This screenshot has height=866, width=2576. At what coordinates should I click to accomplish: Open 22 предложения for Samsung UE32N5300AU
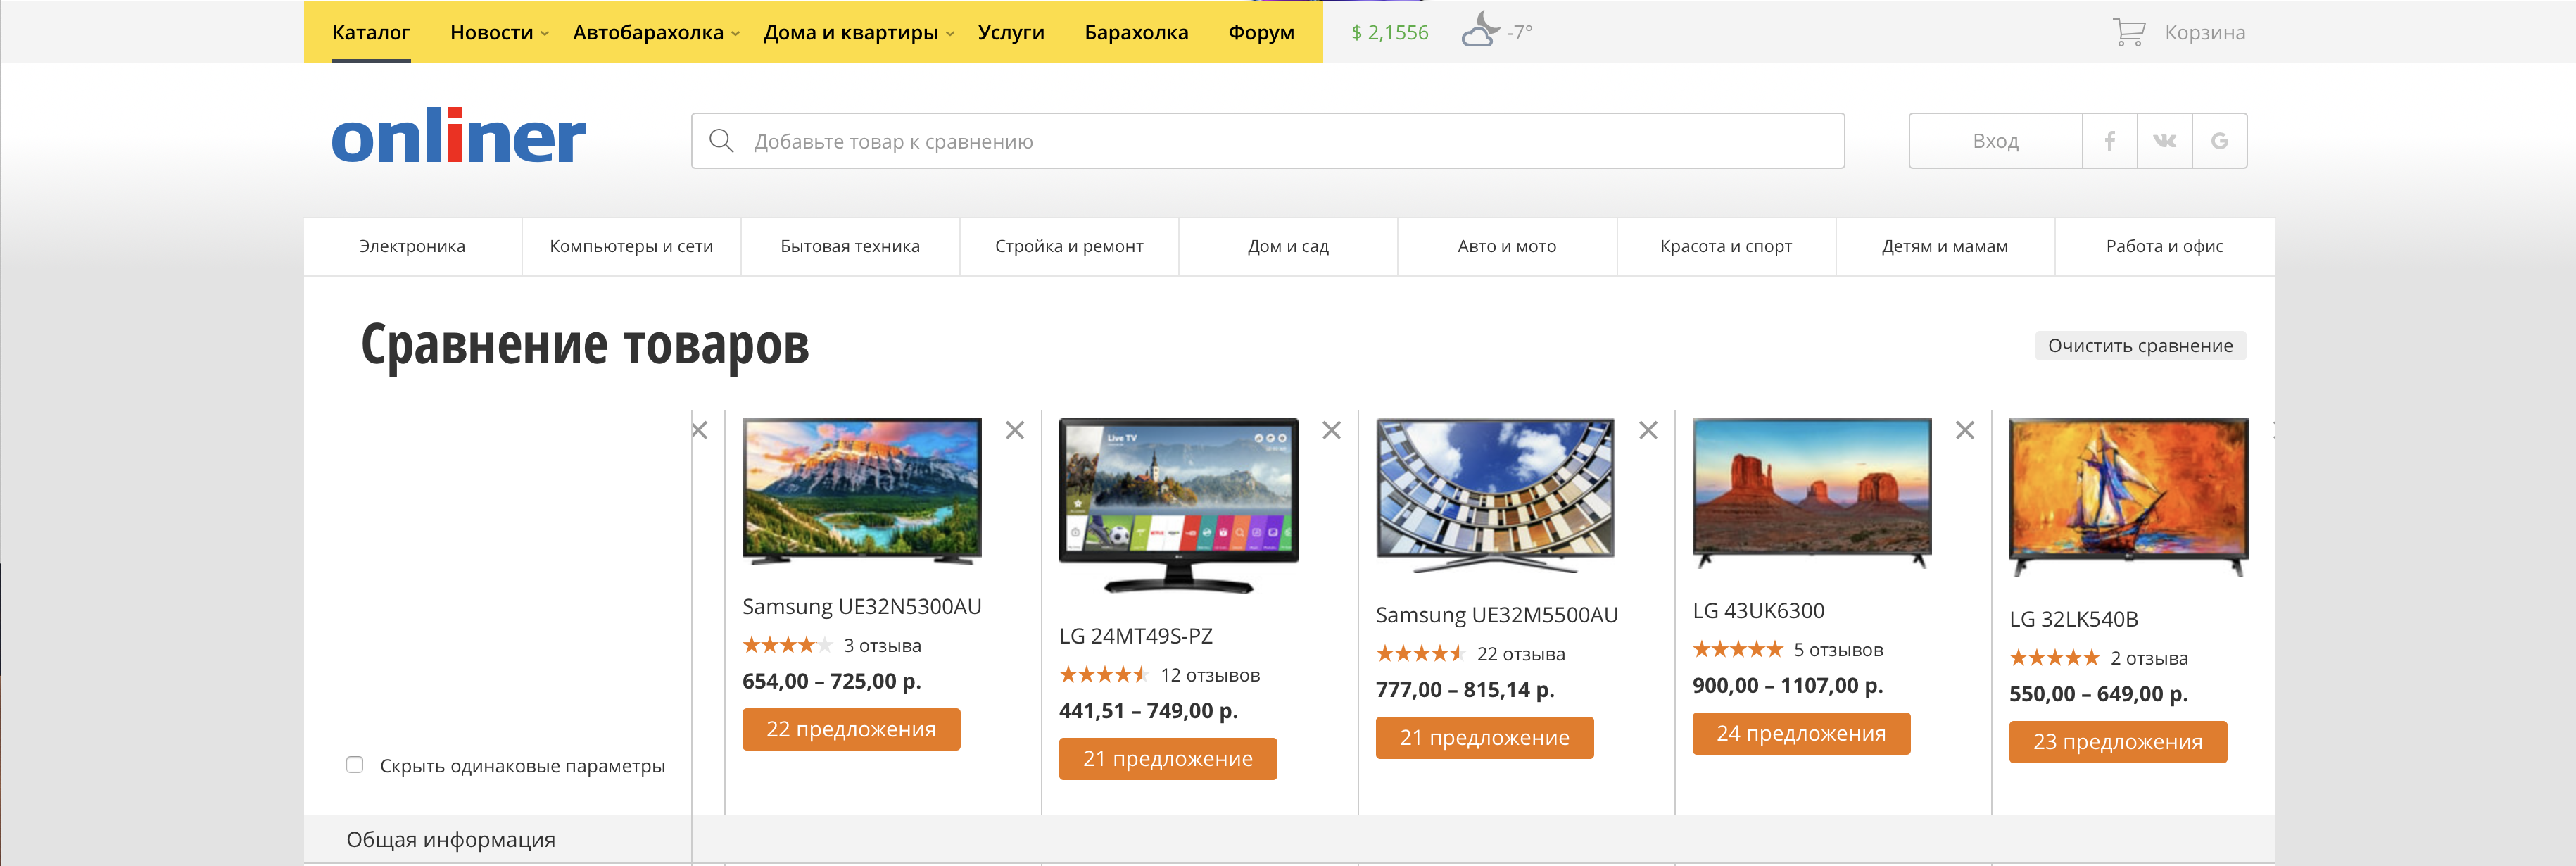click(851, 729)
